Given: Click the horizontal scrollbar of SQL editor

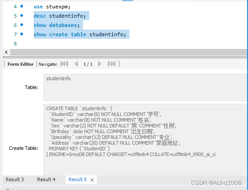Looking at the screenshot, I should pyautogui.click(x=129, y=52).
